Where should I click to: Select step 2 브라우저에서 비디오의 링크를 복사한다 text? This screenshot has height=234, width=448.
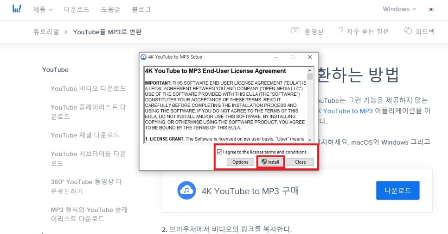(227, 229)
